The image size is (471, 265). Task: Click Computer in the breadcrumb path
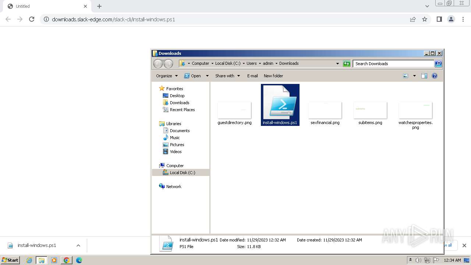click(x=201, y=63)
